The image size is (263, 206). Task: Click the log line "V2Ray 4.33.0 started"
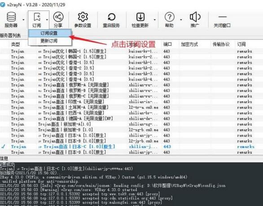tap(68, 190)
